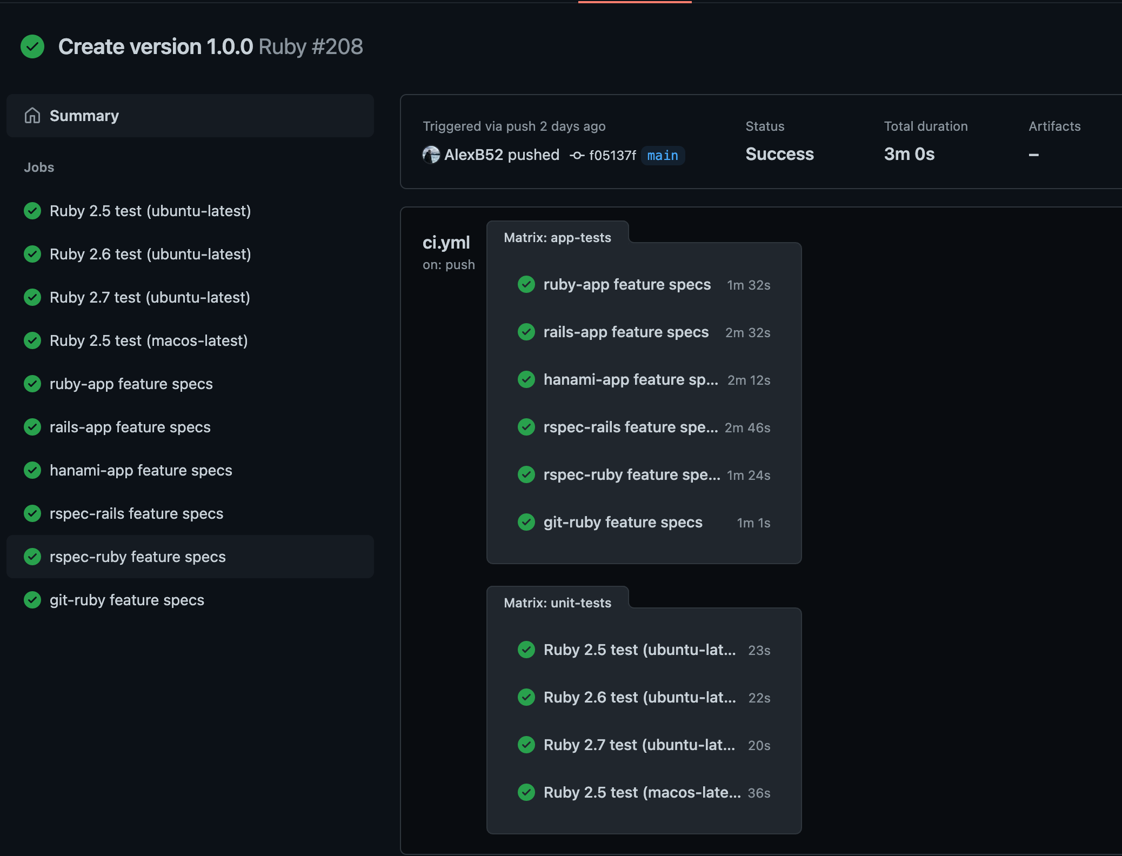Click status check beside rails-app feature specs in matrix
Image resolution: width=1122 pixels, height=856 pixels.
526,332
